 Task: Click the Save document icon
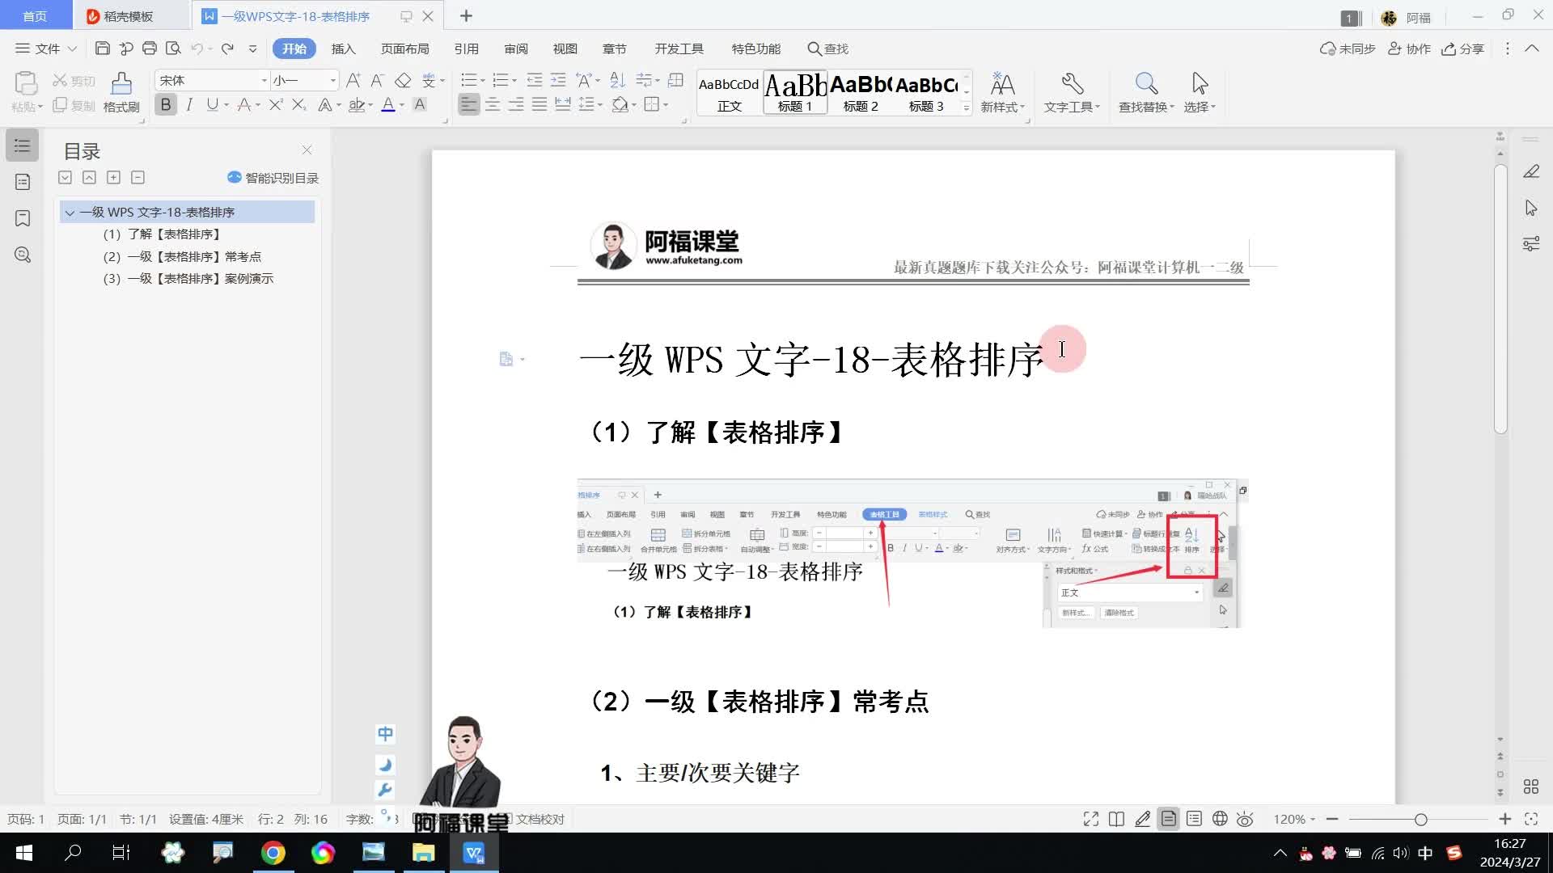[x=102, y=48]
